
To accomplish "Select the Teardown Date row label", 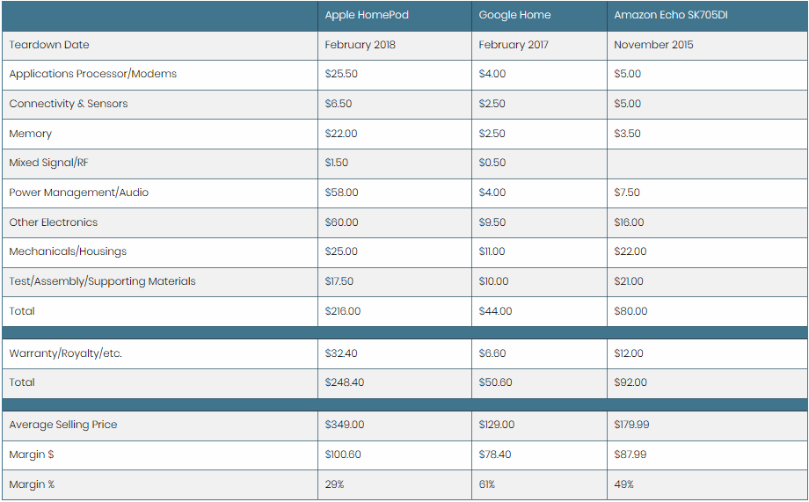I will [49, 45].
